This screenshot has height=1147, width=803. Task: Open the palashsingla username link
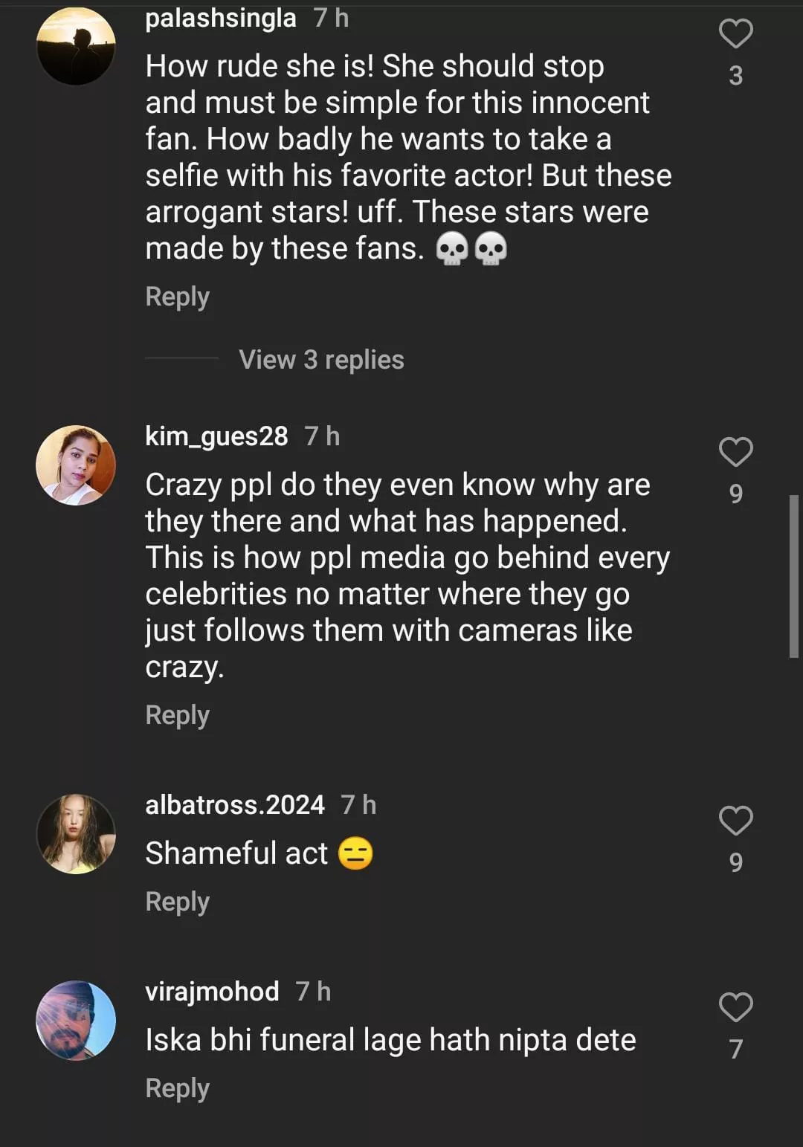221,18
